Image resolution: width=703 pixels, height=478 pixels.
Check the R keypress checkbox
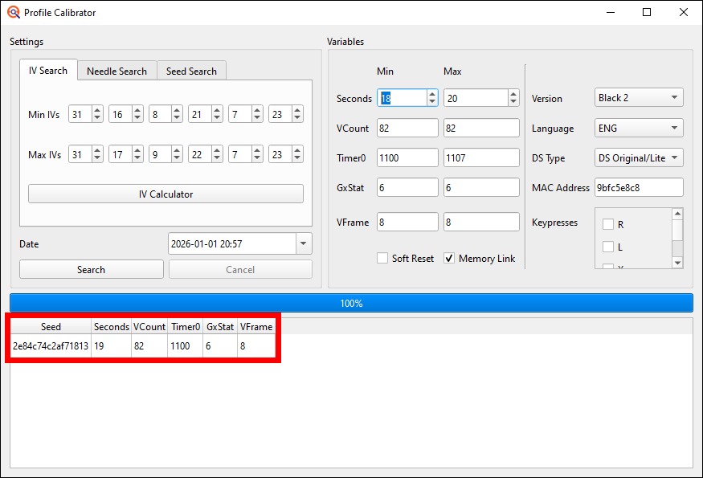[608, 224]
